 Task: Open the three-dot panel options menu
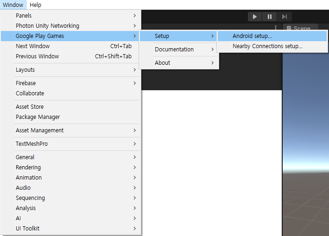[276, 27]
